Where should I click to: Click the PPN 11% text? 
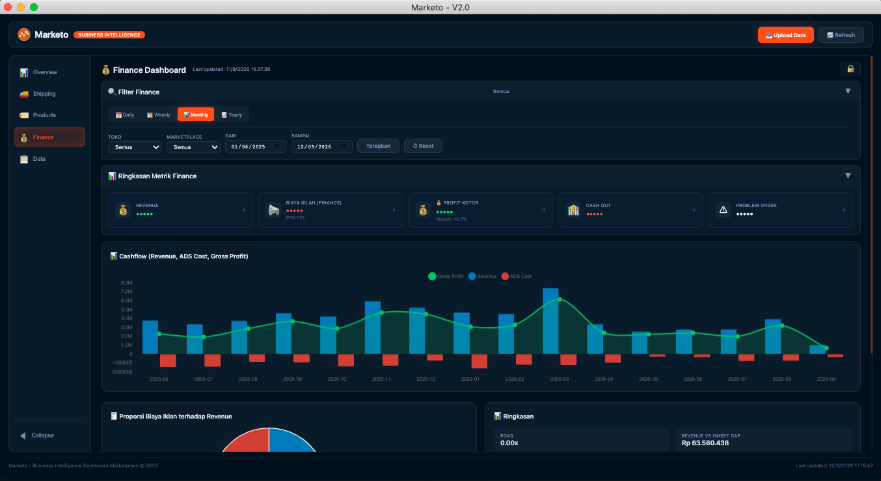[x=295, y=217]
